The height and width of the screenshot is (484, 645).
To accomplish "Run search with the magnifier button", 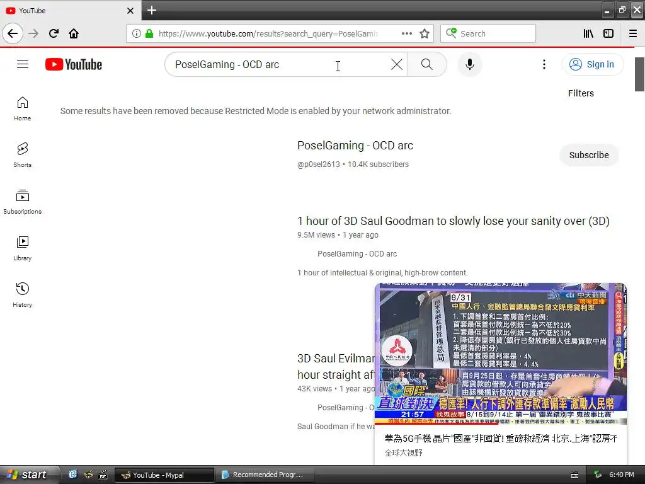I will (x=427, y=65).
